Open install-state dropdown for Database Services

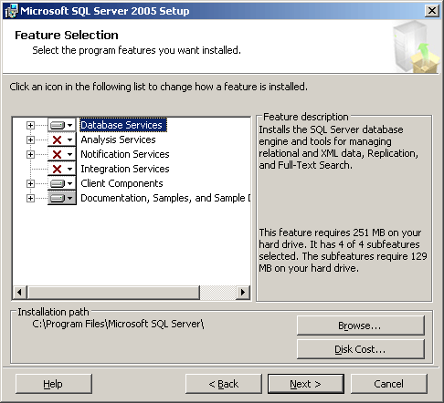click(62, 125)
